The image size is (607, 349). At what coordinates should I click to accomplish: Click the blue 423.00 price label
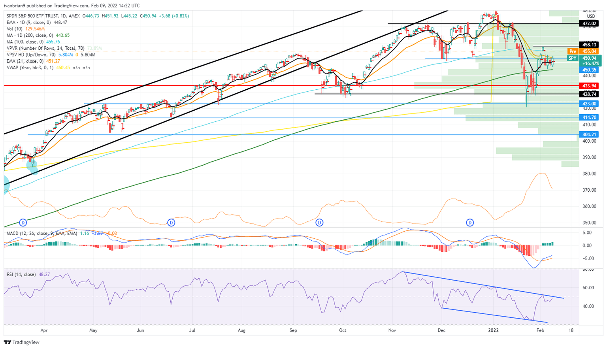(589, 104)
